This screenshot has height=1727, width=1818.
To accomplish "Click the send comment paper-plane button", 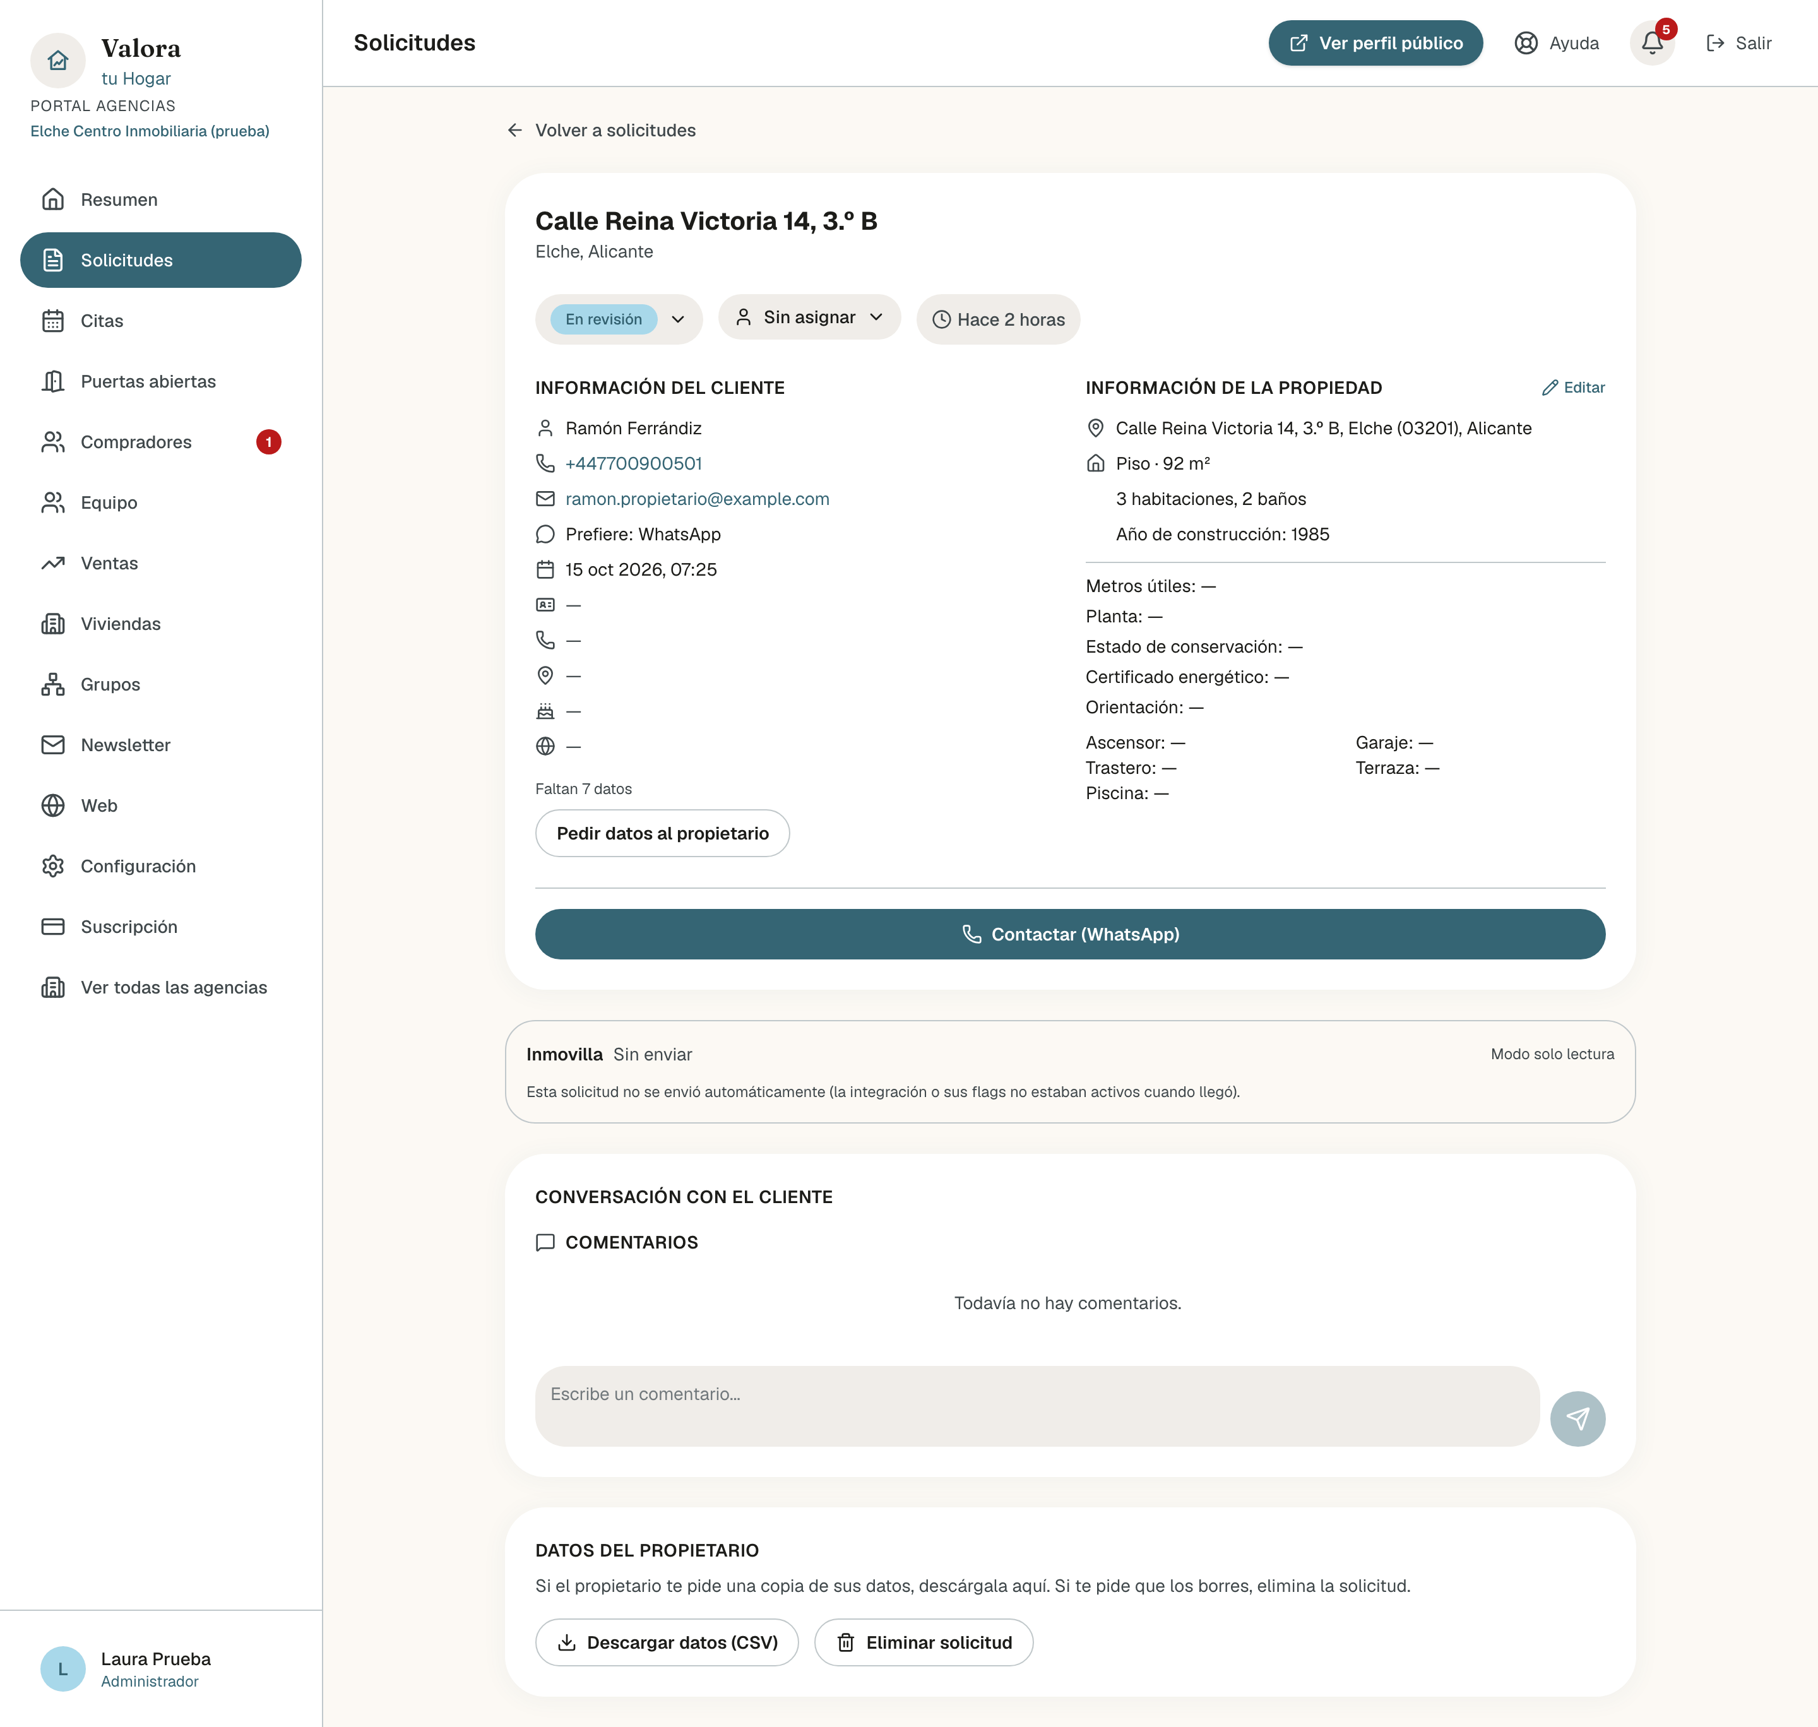I will 1577,1418.
